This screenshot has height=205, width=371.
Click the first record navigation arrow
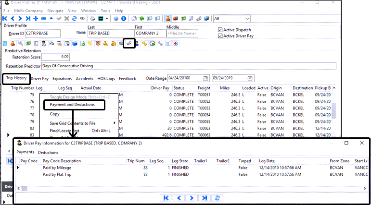tap(5, 18)
